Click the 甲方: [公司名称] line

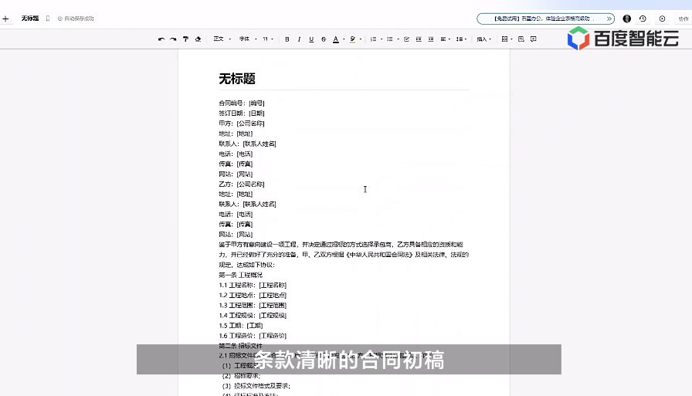(x=242, y=124)
